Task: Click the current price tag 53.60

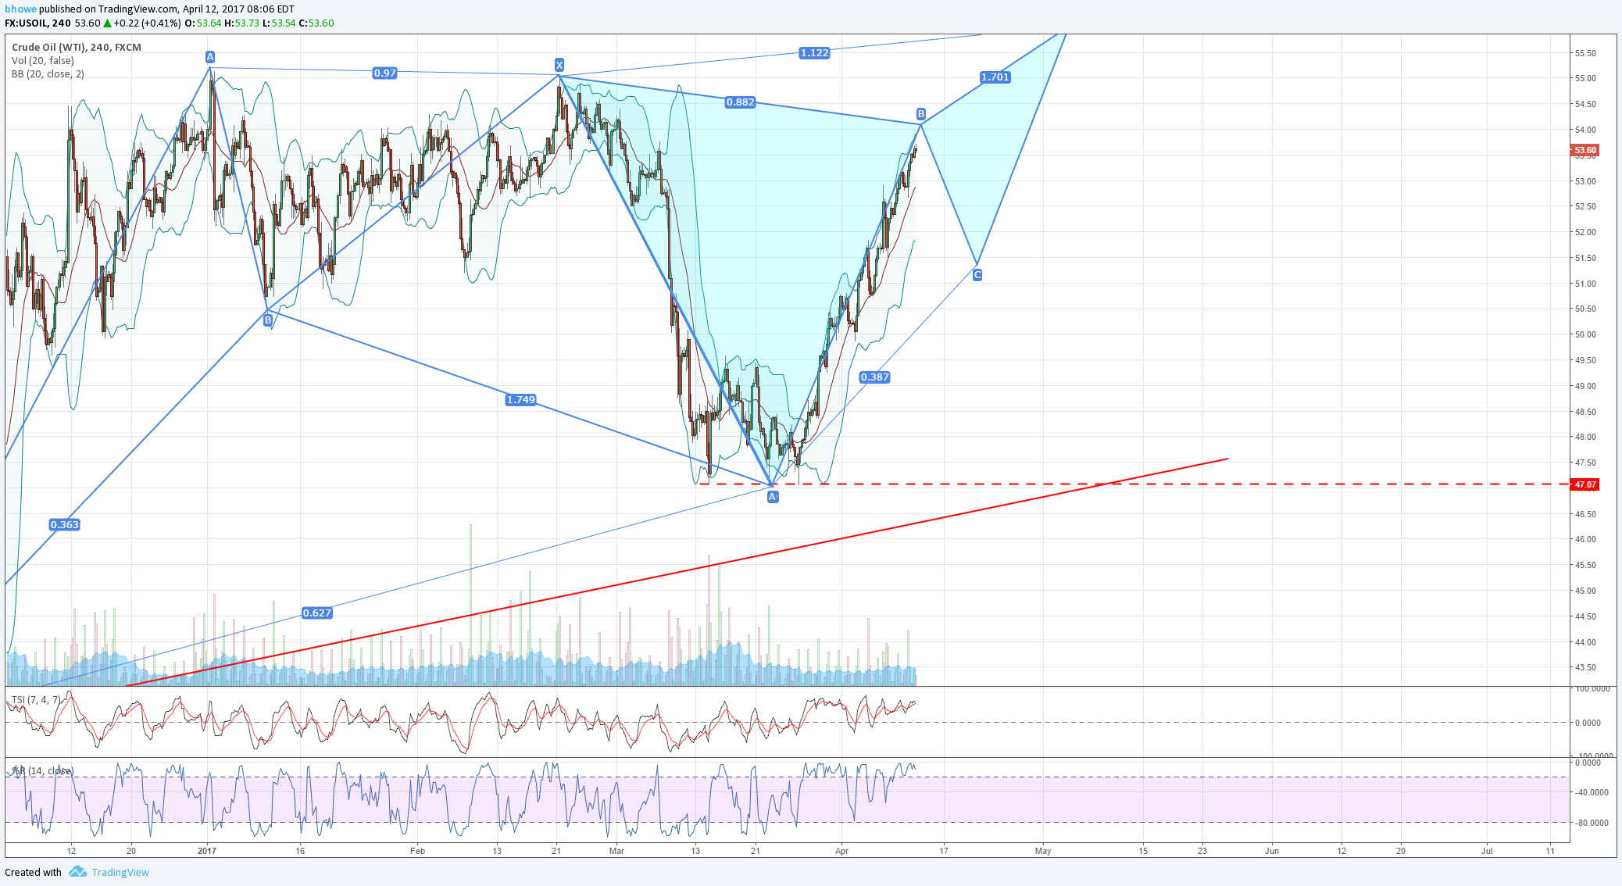Action: tap(1584, 150)
